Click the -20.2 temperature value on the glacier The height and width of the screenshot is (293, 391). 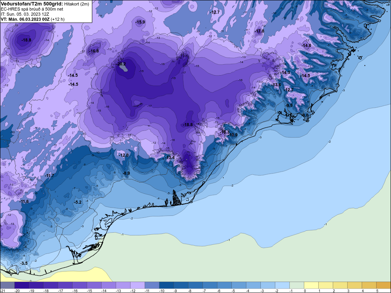click(122, 64)
